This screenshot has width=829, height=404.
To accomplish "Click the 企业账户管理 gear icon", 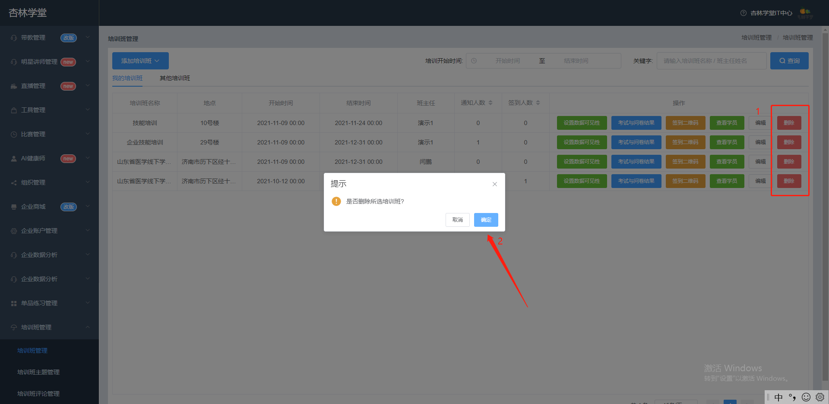I will tap(14, 231).
